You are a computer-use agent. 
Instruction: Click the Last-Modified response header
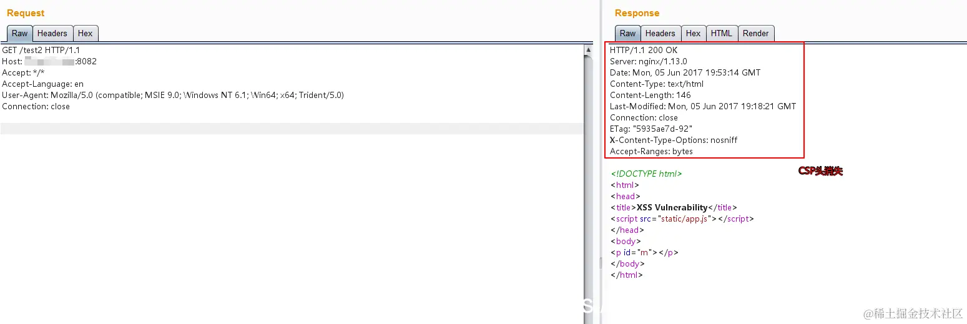[x=703, y=106]
